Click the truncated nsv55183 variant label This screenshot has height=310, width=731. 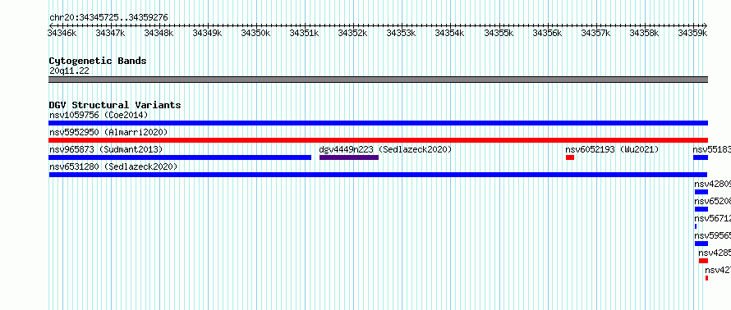(x=712, y=149)
